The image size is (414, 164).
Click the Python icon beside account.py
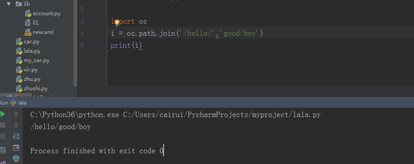28,13
